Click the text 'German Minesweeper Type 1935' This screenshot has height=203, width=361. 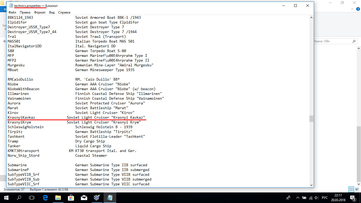pos(105,70)
